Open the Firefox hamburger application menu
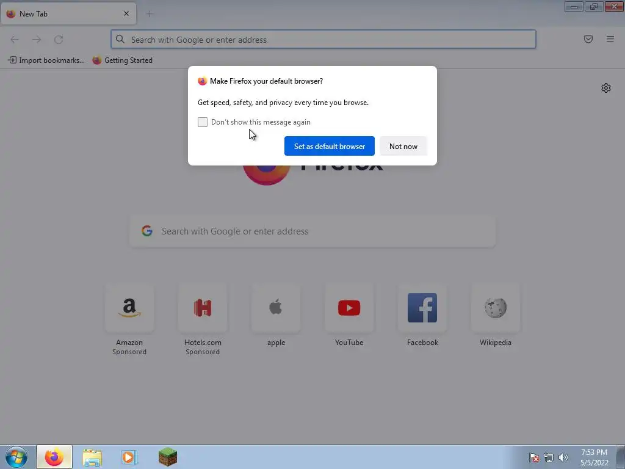The width and height of the screenshot is (625, 469). (x=610, y=39)
